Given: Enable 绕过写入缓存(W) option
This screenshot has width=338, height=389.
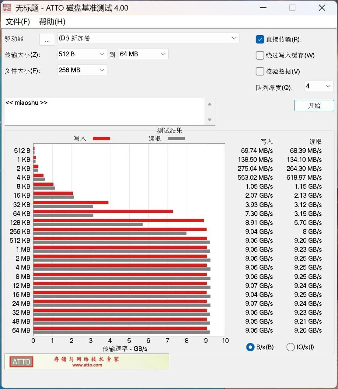Looking at the screenshot, I should coord(259,55).
